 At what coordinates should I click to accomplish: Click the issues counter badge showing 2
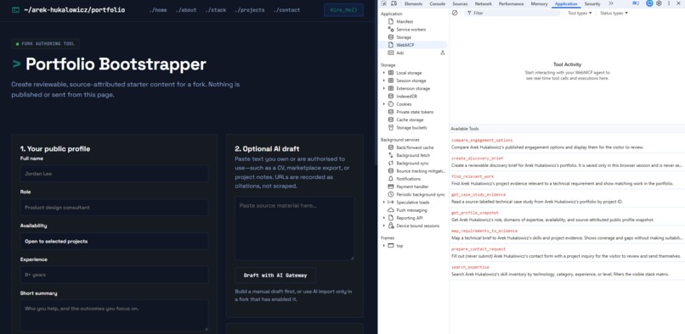pos(636,3)
